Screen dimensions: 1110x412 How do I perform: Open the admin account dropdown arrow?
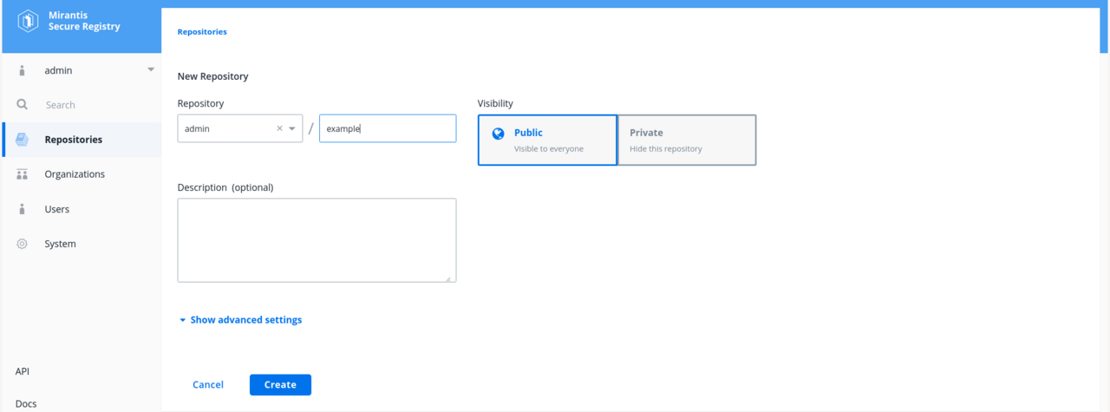[x=151, y=69]
